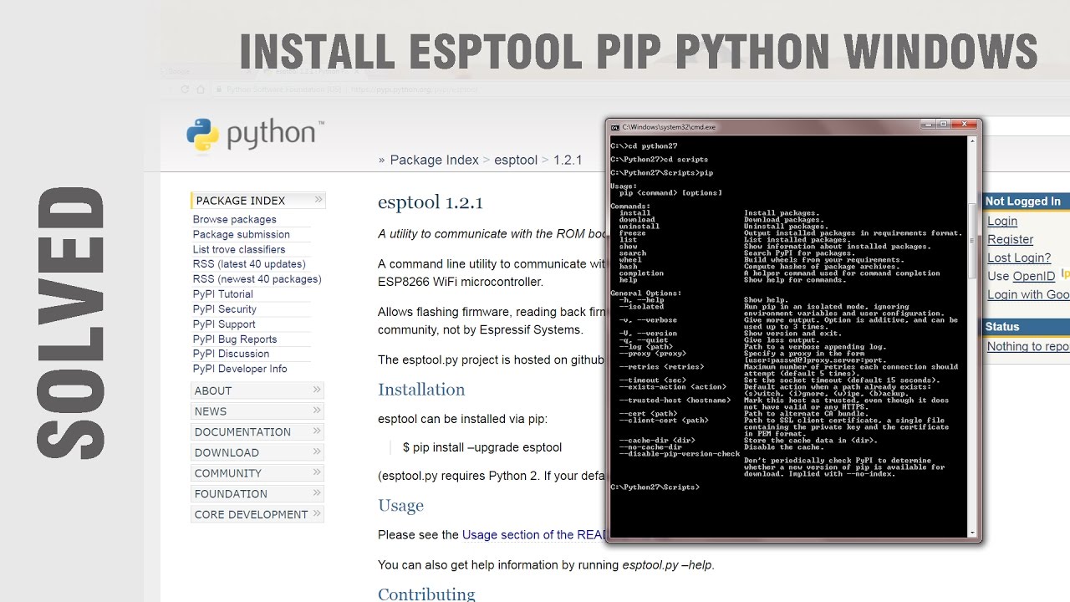The width and height of the screenshot is (1070, 602).
Task: Expand the ABOUT section chevron
Action: [317, 390]
